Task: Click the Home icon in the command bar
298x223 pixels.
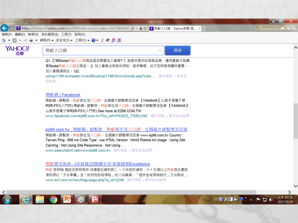Action: pos(4,40)
